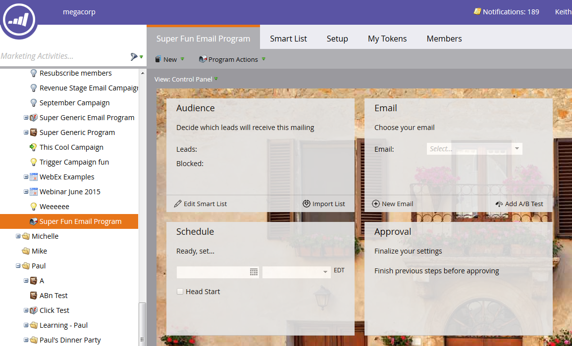Click the Resubscribe members lightbulb icon
This screenshot has width=572, height=346.
[x=34, y=73]
